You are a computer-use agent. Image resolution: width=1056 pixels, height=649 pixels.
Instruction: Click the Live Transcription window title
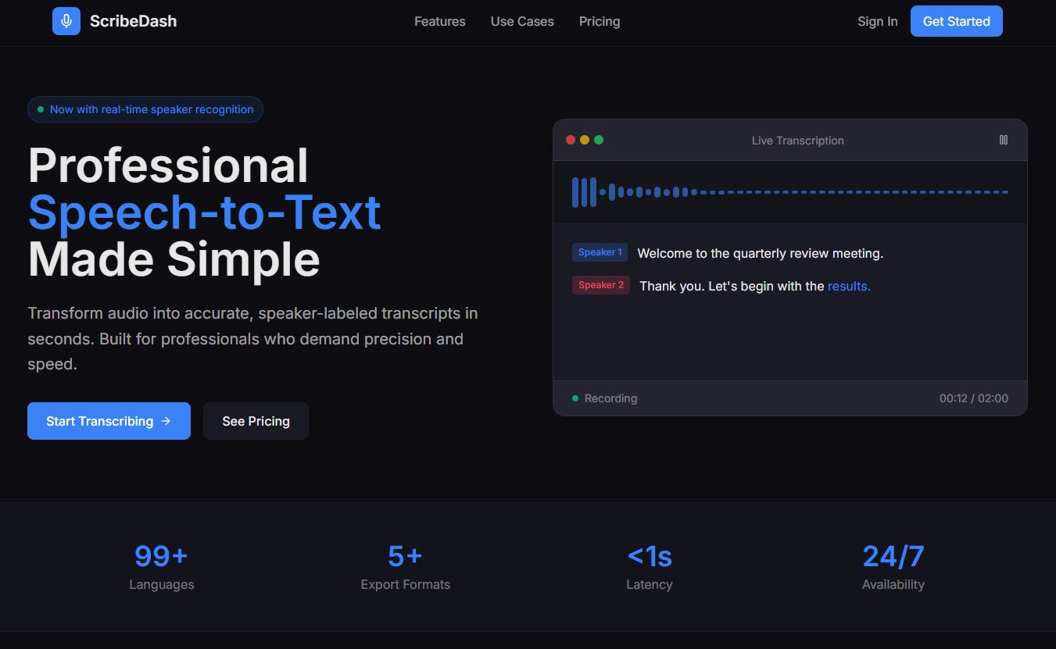798,141
